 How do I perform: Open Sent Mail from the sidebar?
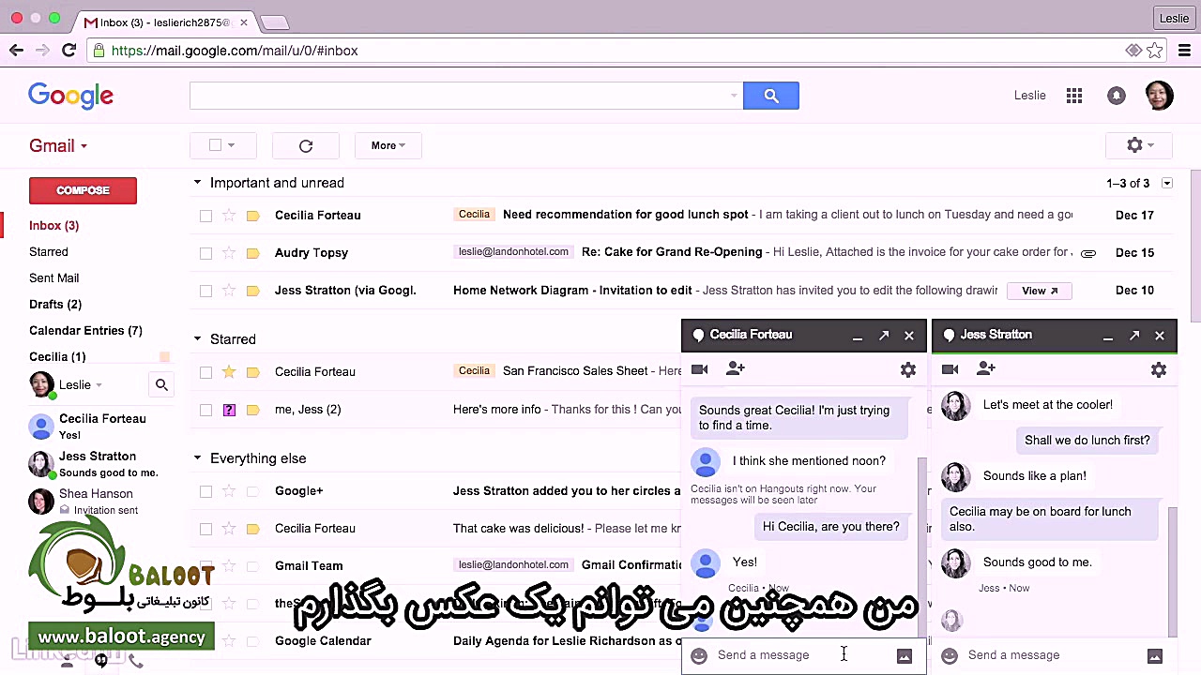click(x=53, y=277)
